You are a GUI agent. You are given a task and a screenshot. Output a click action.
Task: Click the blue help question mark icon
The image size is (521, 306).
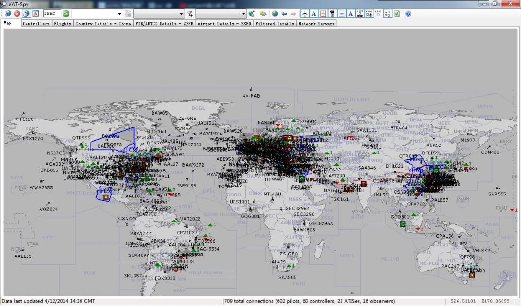[x=408, y=14]
